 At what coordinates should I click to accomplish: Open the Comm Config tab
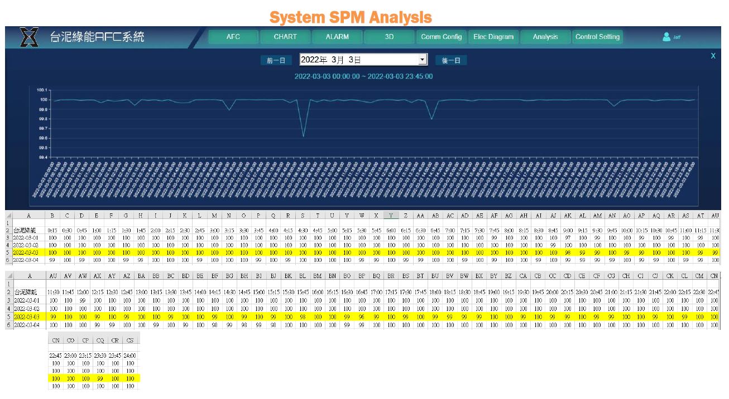441,37
